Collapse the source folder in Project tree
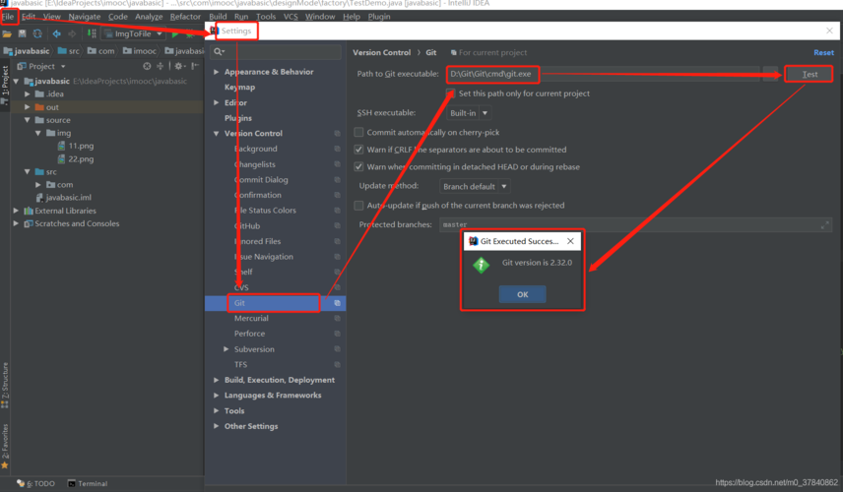This screenshot has width=843, height=492. click(x=27, y=120)
